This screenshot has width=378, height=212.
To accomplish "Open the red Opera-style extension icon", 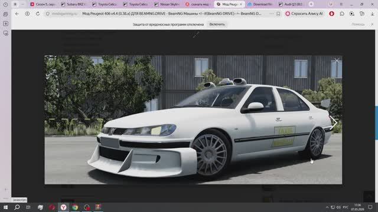I will tap(332, 14).
